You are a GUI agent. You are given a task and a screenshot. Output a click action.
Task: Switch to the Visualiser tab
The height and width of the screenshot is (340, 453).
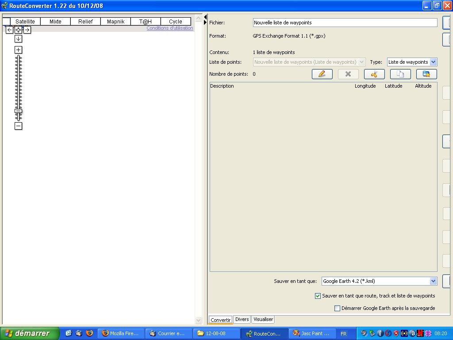[x=263, y=319]
